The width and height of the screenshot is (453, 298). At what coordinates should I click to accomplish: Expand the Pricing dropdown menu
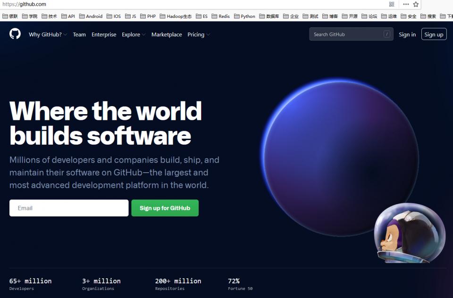pyautogui.click(x=199, y=34)
